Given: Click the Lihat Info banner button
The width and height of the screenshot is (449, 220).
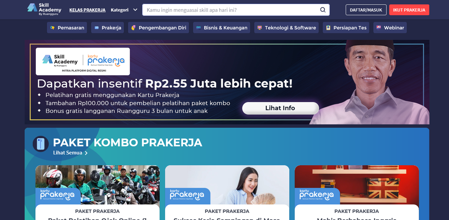Looking at the screenshot, I should tap(280, 108).
